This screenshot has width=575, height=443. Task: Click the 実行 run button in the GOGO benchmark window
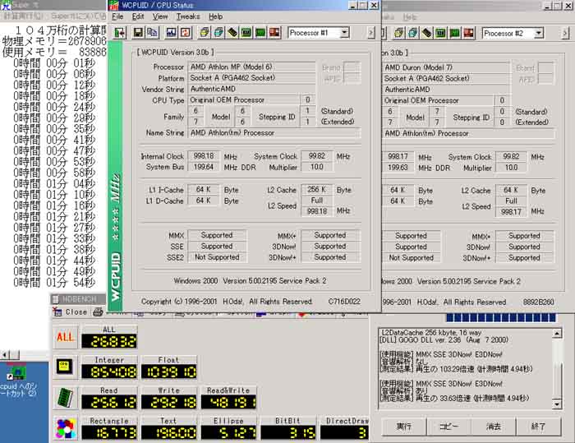tap(404, 427)
